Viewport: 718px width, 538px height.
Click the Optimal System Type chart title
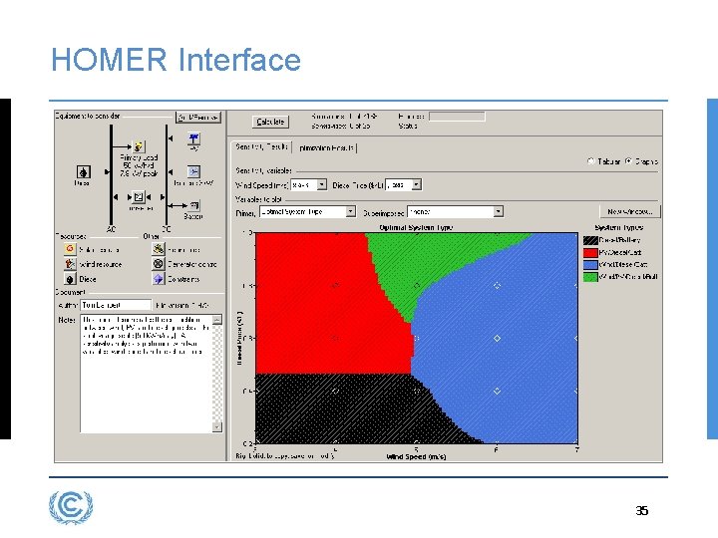point(416,227)
